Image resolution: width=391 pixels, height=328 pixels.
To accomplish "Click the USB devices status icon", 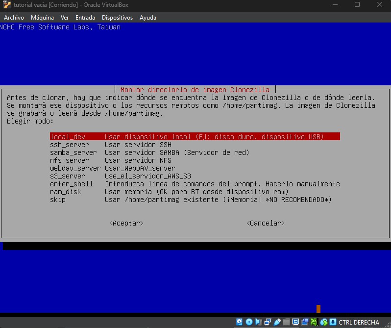I will click(x=277, y=322).
